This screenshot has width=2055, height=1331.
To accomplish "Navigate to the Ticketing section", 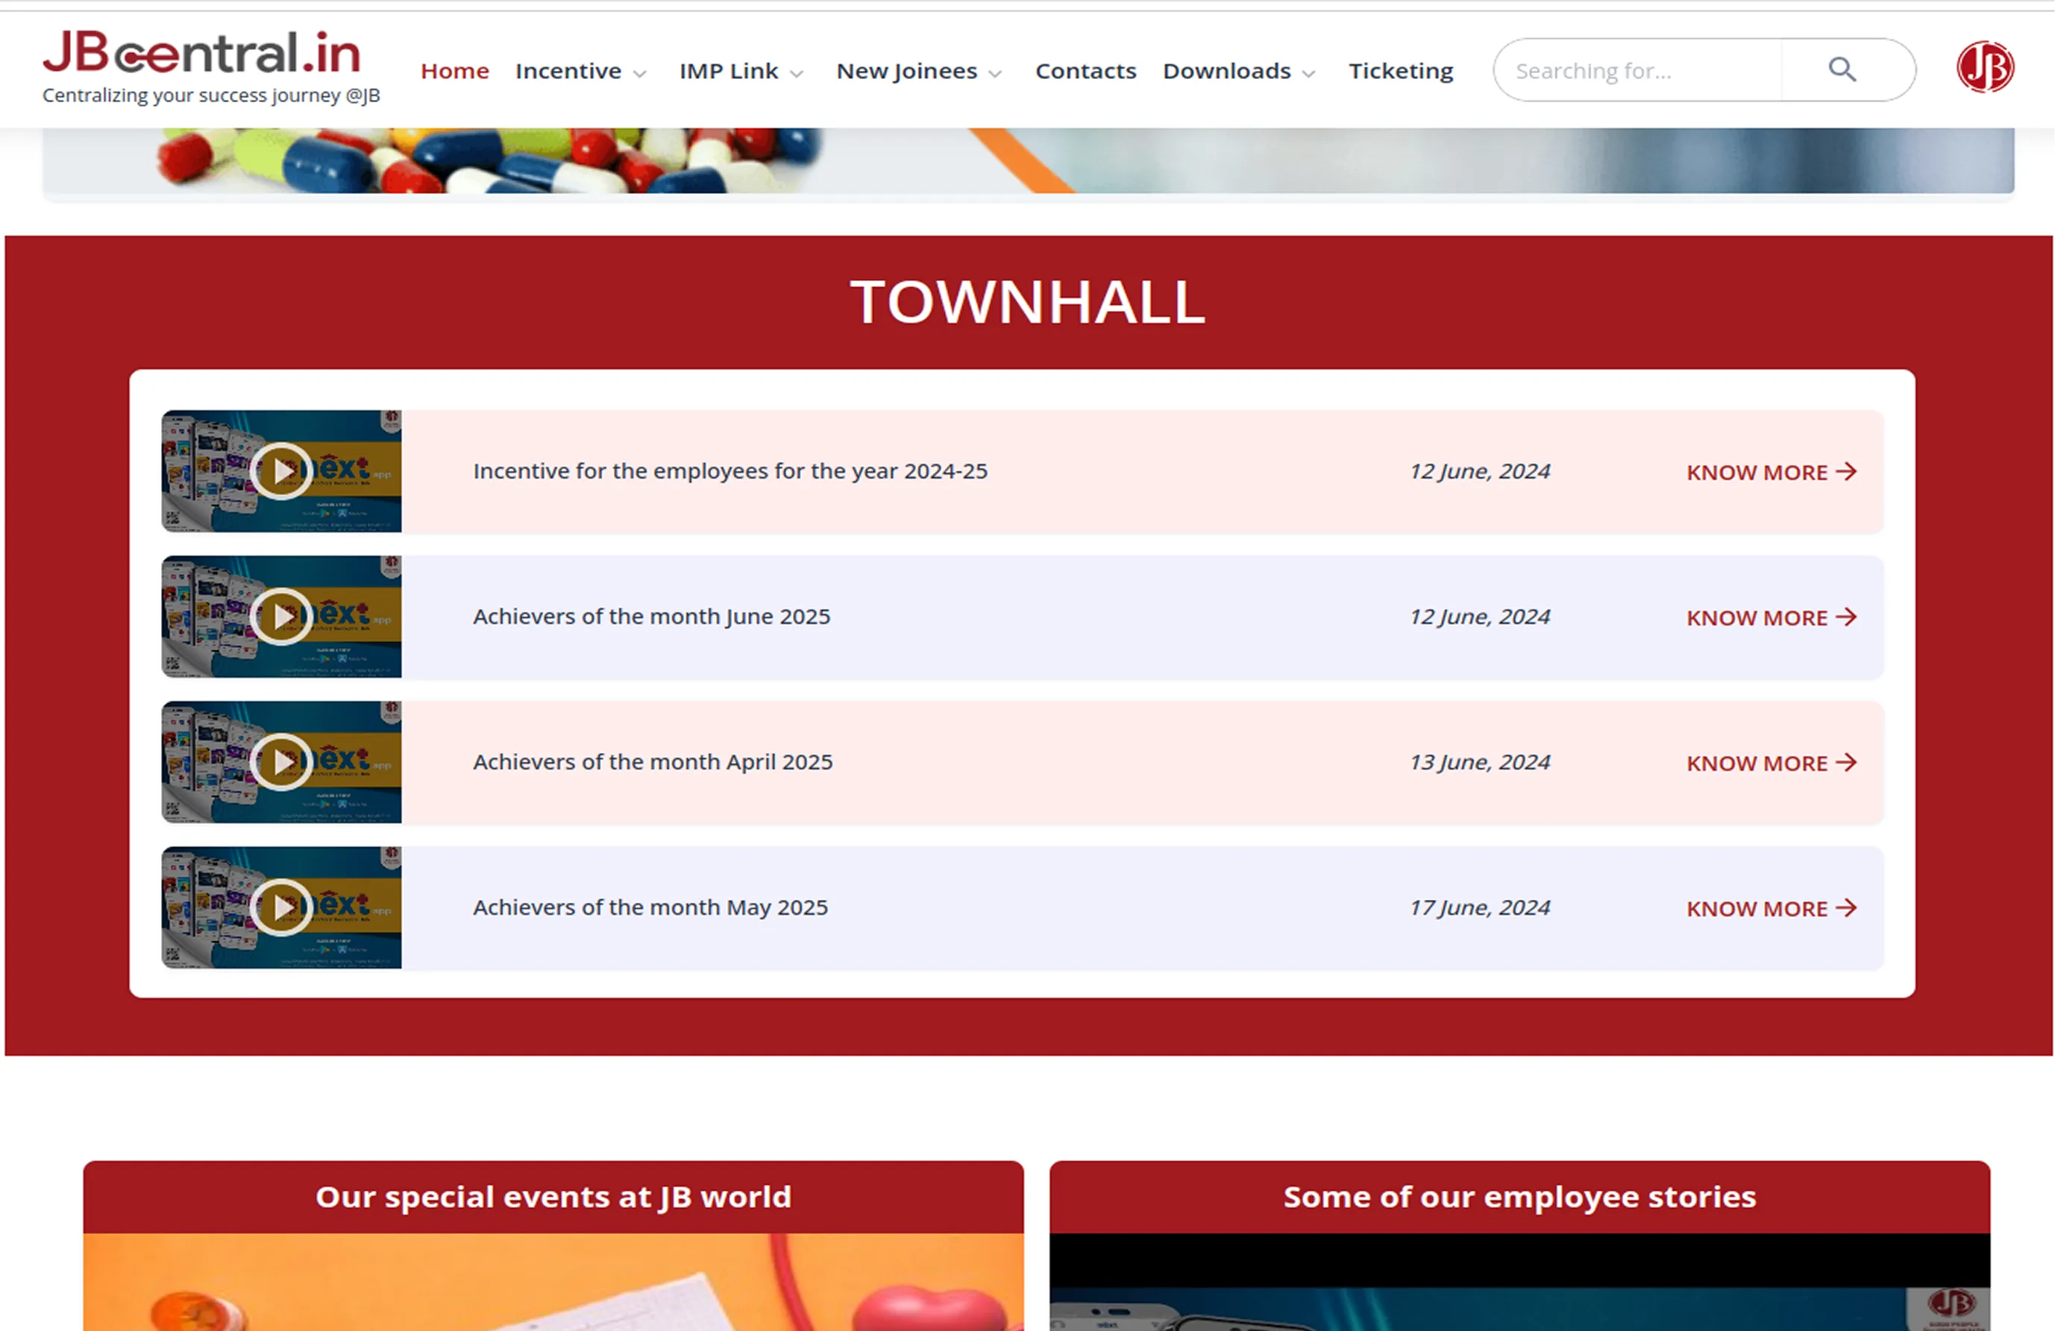I will [x=1401, y=71].
